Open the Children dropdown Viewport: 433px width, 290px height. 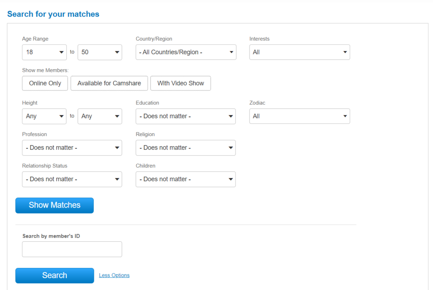[186, 179]
